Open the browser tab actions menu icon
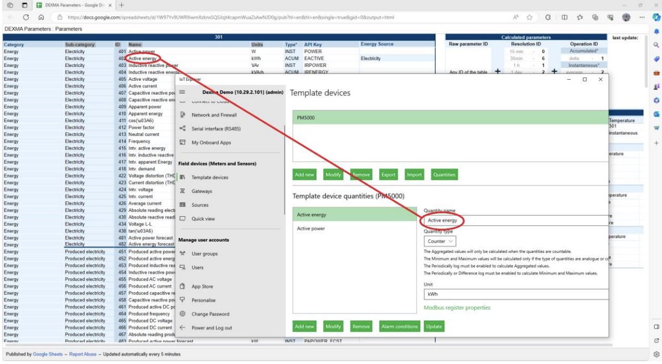Viewport: 662px width, 364px height. pyautogui.click(x=24, y=5)
